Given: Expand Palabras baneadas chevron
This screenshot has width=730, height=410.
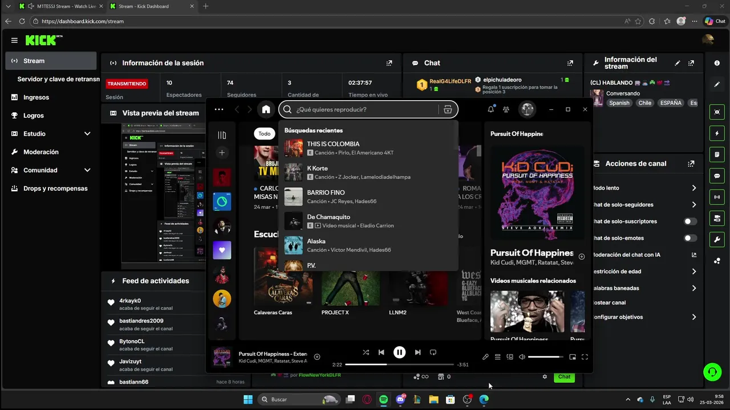Looking at the screenshot, I should click(x=694, y=288).
